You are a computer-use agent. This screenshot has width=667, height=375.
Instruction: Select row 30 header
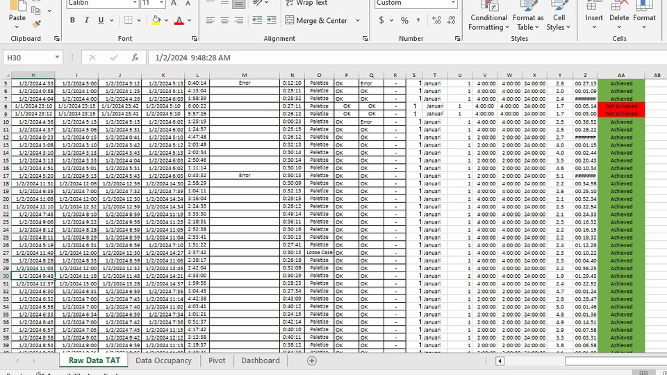6,276
